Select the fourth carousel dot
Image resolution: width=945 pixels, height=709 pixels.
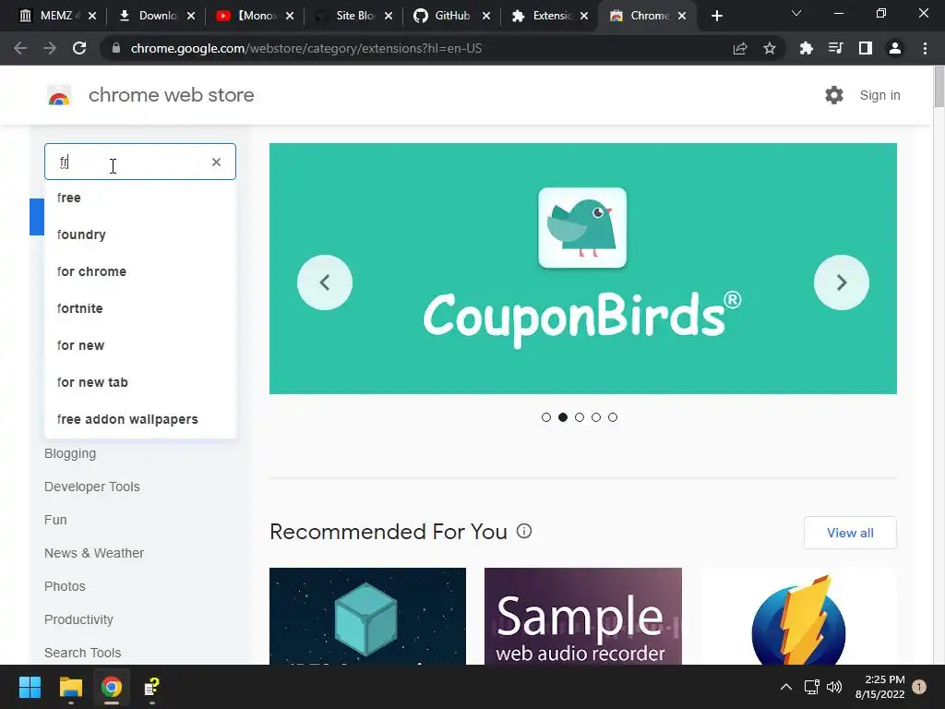(x=596, y=417)
